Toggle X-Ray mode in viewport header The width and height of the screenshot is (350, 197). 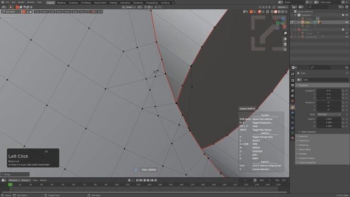coord(267,11)
